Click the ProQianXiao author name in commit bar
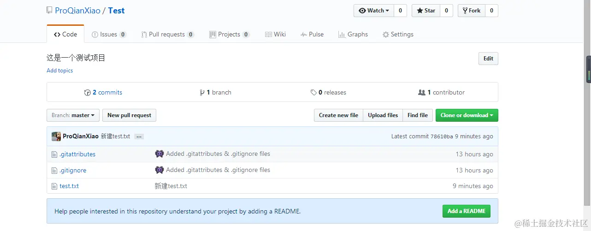Image resolution: width=591 pixels, height=231 pixels. pos(81,136)
